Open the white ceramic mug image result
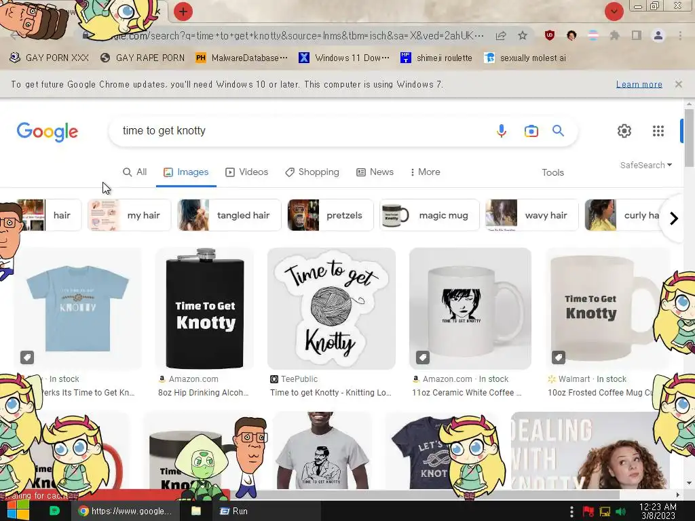Viewport: 695px width, 521px height. click(470, 309)
